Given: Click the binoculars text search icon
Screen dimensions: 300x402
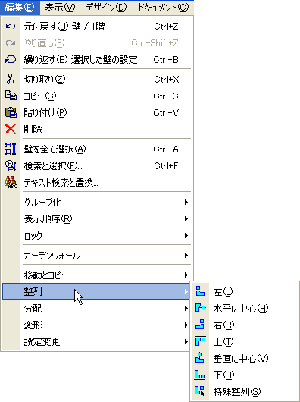Looking at the screenshot, I should 11,182.
